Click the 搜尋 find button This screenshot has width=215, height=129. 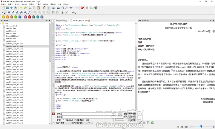[x=126, y=114]
